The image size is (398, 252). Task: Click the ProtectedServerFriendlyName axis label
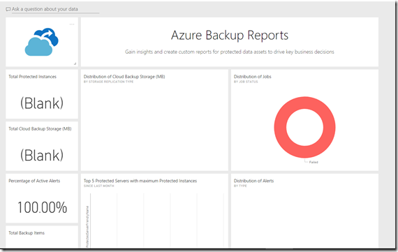[x=87, y=227]
